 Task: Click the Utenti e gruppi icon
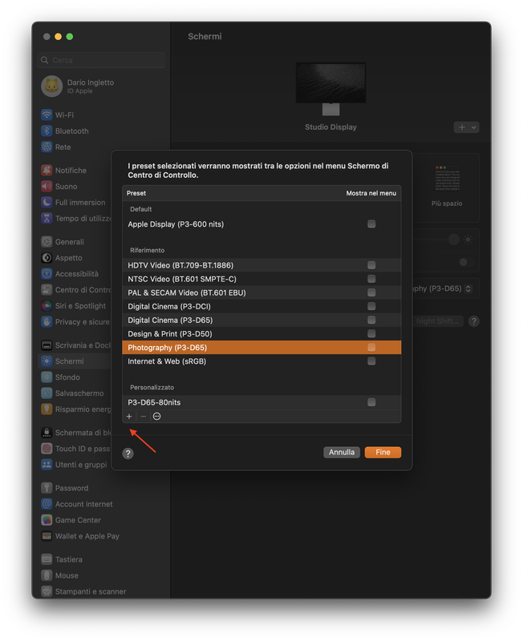[x=47, y=465]
